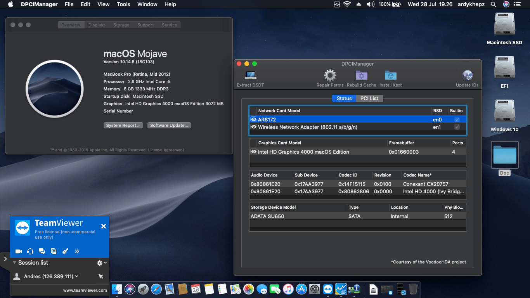Click the TeamViewer whiteboard brush icon

click(x=65, y=251)
